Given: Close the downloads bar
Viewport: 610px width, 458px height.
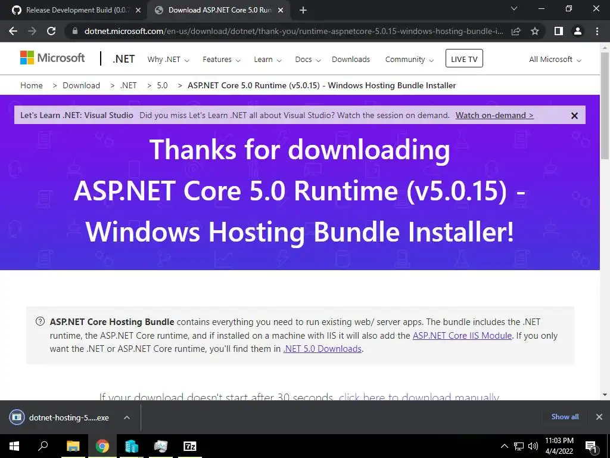Looking at the screenshot, I should click(x=599, y=417).
